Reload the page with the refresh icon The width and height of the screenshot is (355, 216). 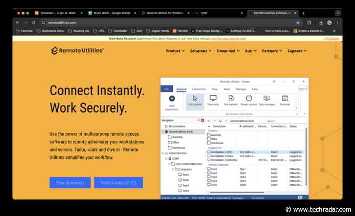click(33, 22)
